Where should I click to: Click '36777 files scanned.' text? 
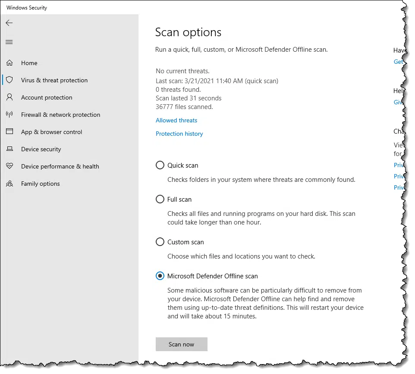coord(184,107)
